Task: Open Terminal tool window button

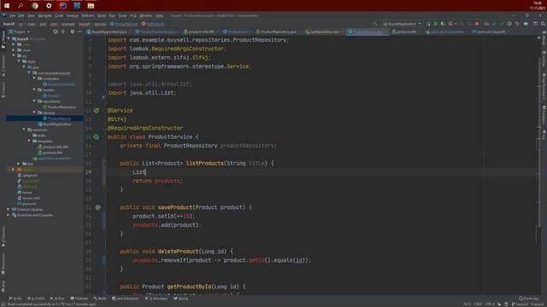Action: point(79,298)
